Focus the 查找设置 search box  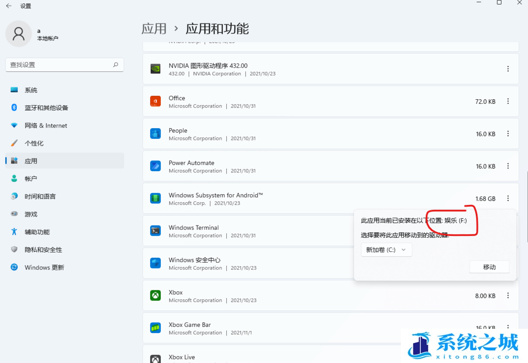[x=65, y=65]
